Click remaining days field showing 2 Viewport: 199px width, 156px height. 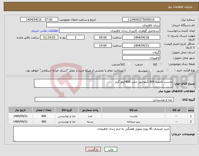[76, 37]
